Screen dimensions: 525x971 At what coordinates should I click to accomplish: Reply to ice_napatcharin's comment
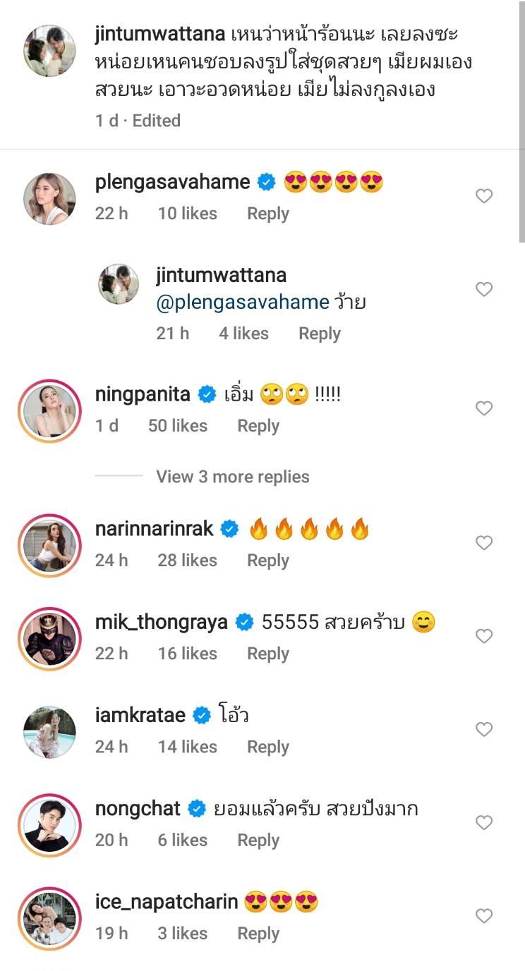[258, 934]
